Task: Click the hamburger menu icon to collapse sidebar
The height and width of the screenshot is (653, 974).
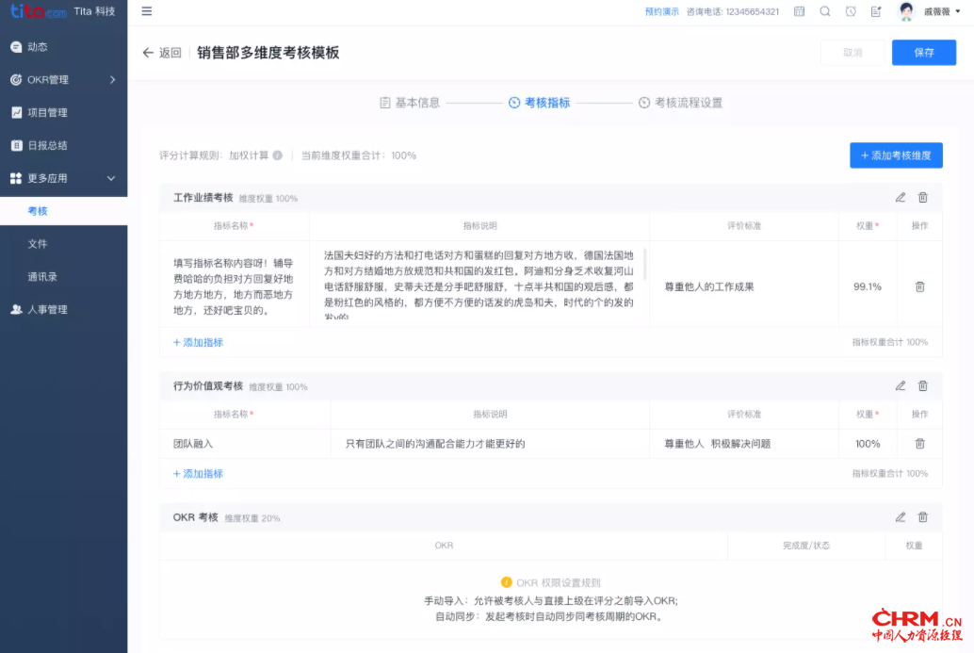Action: click(146, 11)
